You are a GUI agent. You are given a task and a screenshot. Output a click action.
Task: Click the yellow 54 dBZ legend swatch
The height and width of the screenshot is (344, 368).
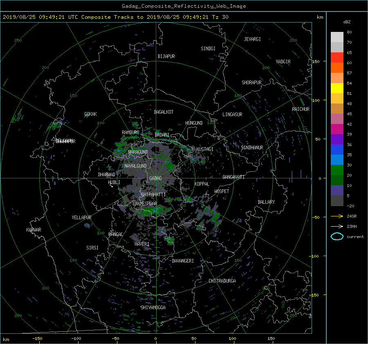click(337, 88)
